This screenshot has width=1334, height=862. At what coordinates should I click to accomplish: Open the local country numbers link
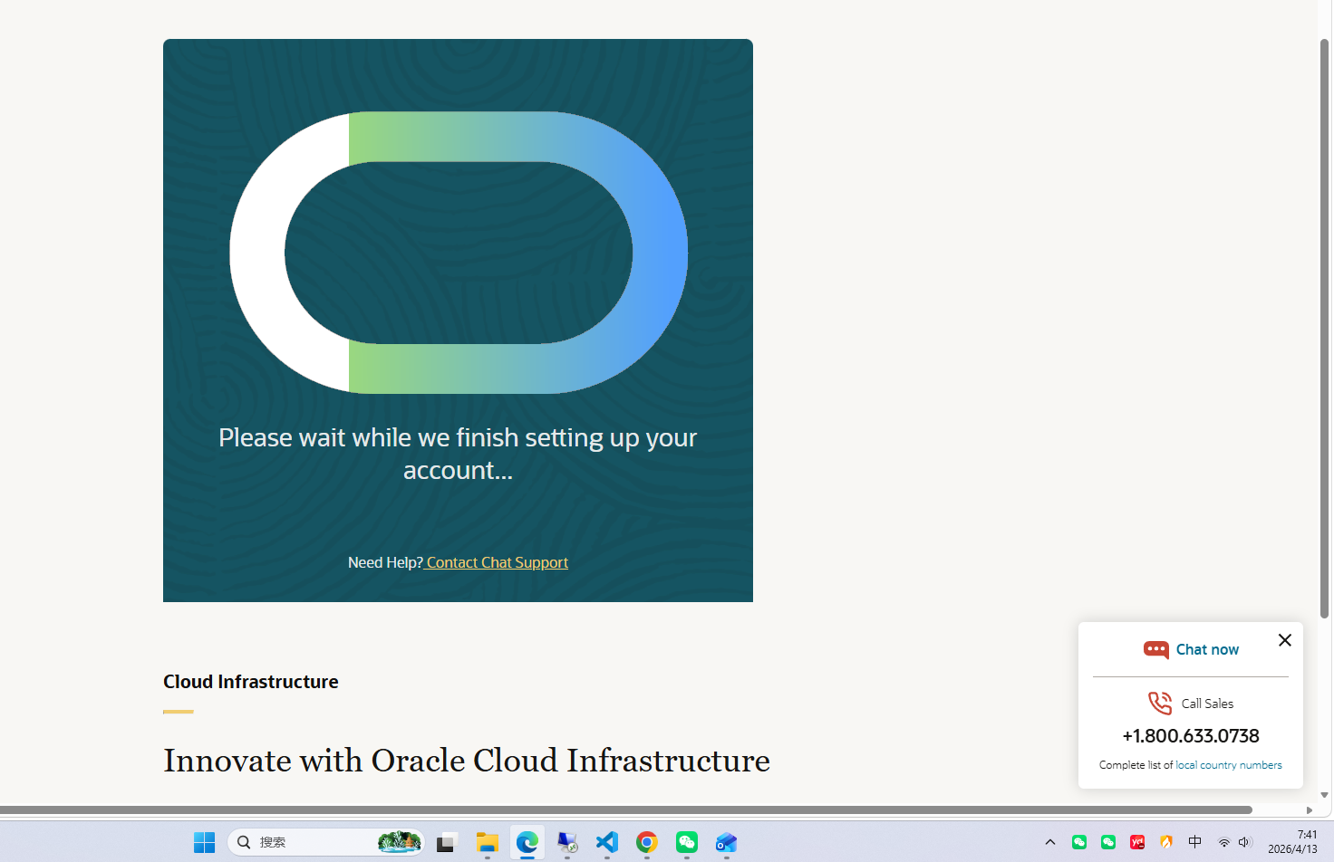point(1229,765)
